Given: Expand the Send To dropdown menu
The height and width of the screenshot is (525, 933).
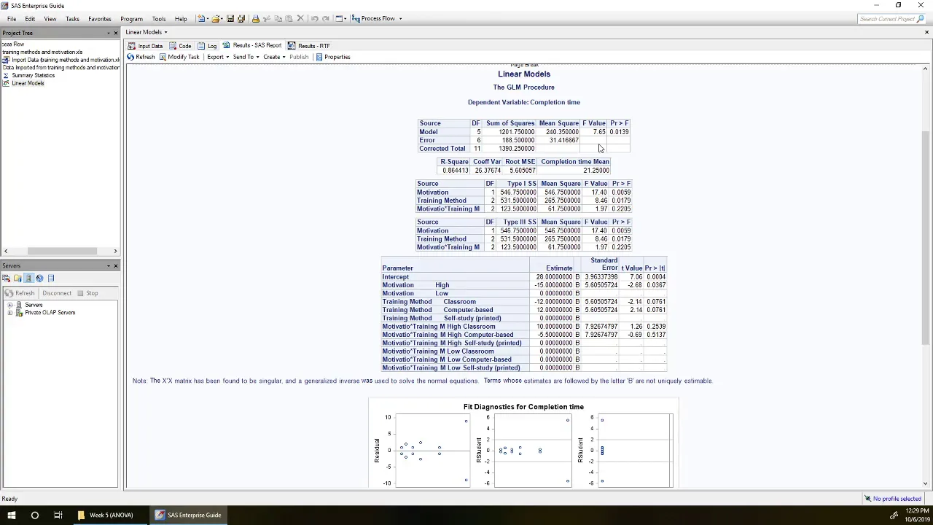Looking at the screenshot, I should [257, 57].
